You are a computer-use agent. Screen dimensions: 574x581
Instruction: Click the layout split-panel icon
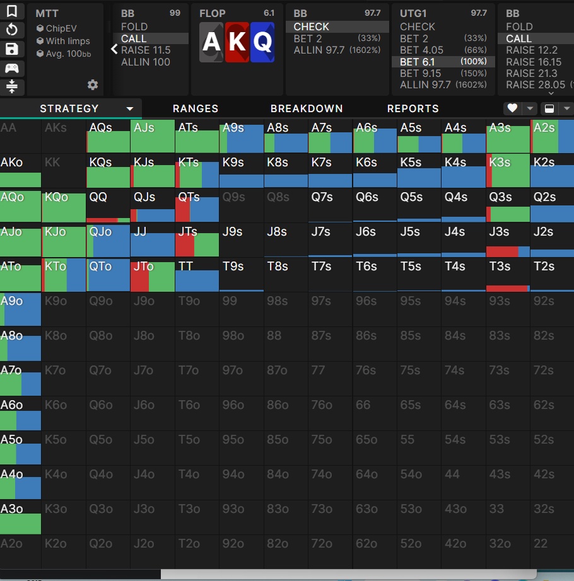point(549,108)
